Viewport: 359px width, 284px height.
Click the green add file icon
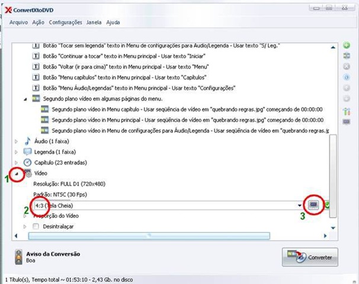coord(347,45)
